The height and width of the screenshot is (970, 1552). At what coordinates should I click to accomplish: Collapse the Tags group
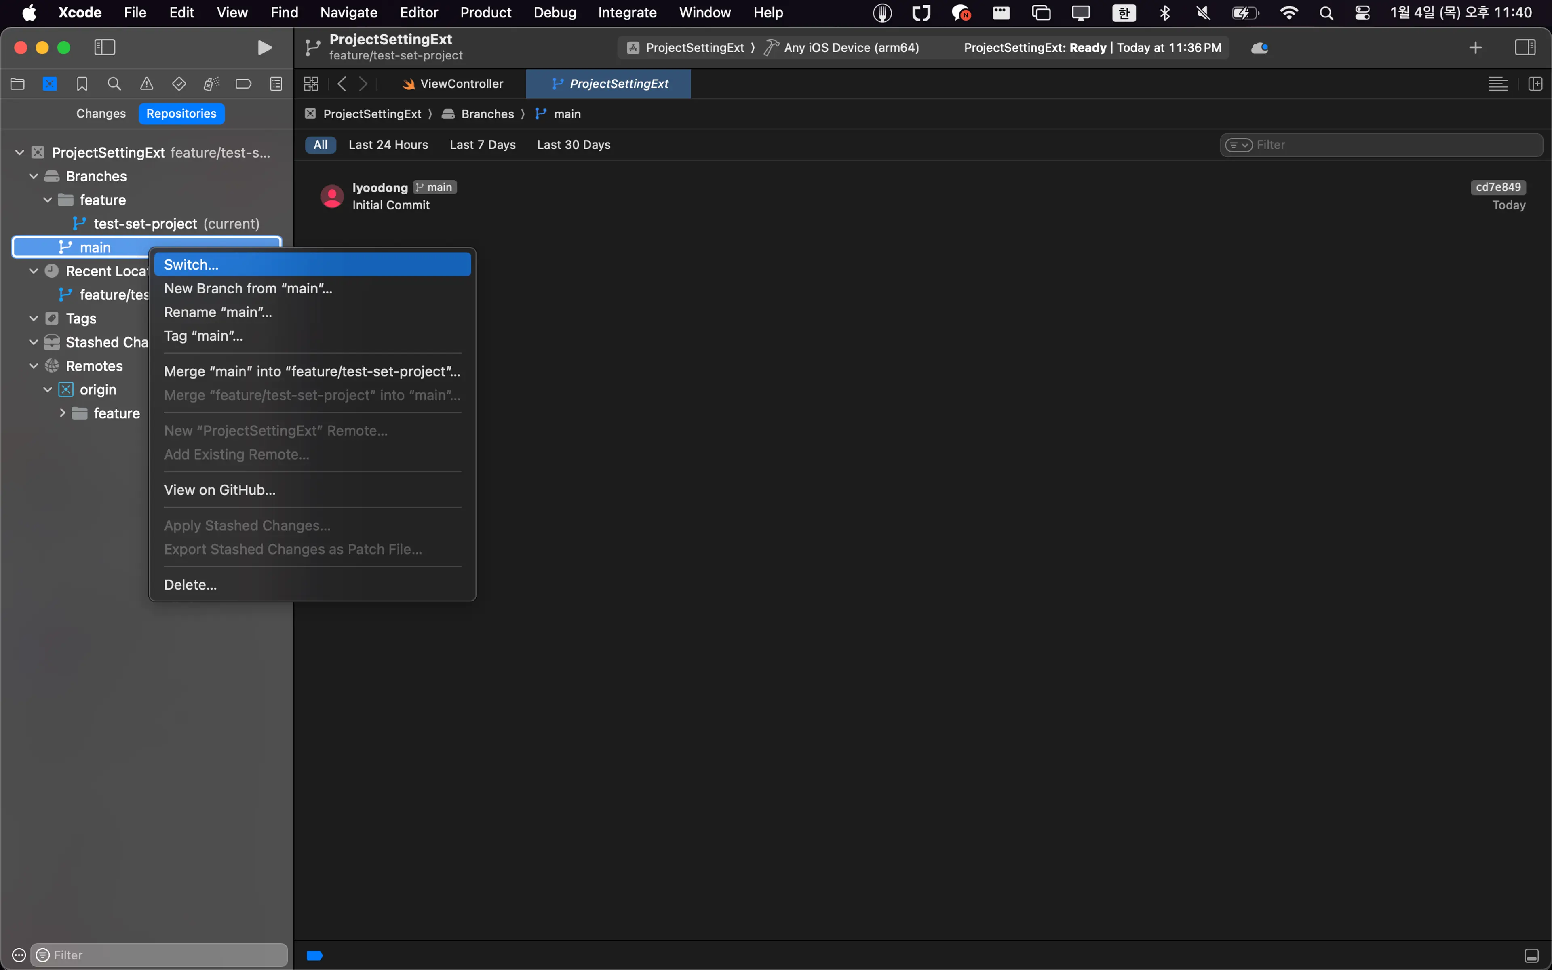tap(34, 319)
